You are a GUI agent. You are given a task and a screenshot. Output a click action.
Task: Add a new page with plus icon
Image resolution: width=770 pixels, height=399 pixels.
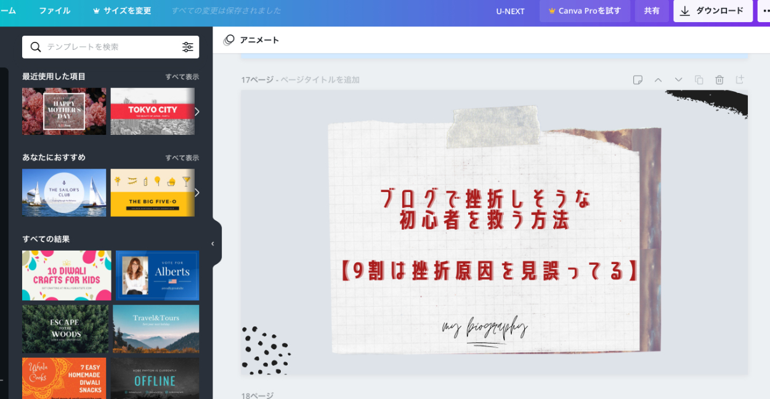(x=740, y=80)
